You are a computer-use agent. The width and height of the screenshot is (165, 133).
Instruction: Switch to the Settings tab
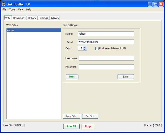(x=43, y=18)
